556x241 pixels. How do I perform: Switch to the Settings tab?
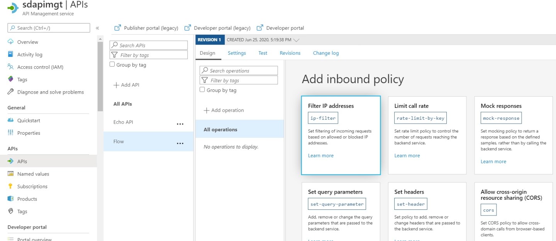tap(237, 53)
